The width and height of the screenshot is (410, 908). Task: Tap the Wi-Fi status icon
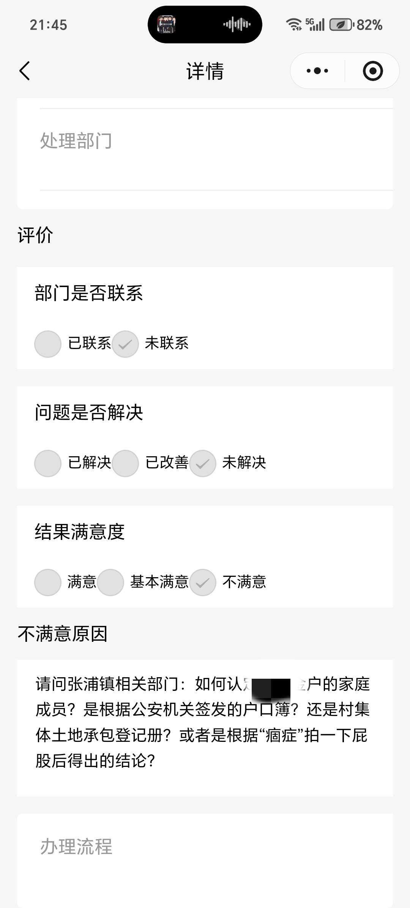click(x=293, y=25)
